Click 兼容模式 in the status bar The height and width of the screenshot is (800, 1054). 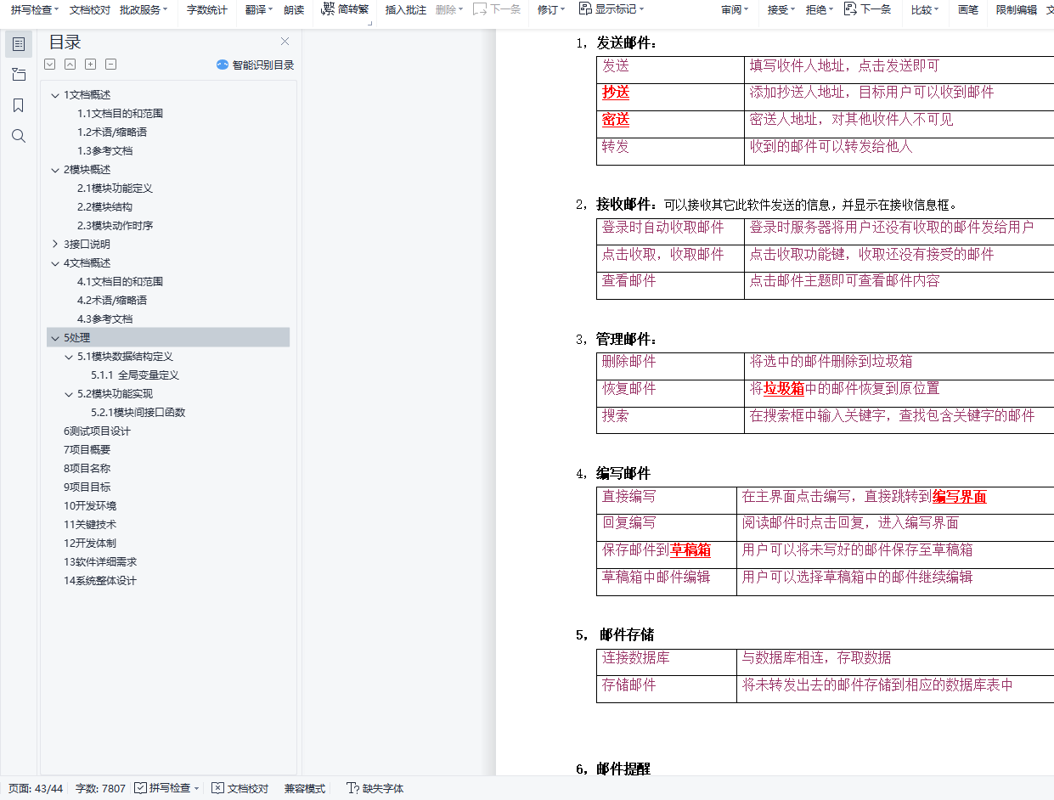305,788
